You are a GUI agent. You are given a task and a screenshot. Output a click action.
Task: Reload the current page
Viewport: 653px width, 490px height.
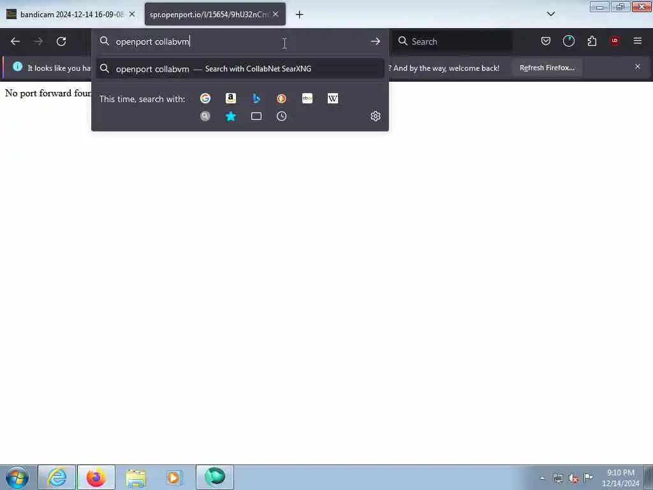point(61,41)
